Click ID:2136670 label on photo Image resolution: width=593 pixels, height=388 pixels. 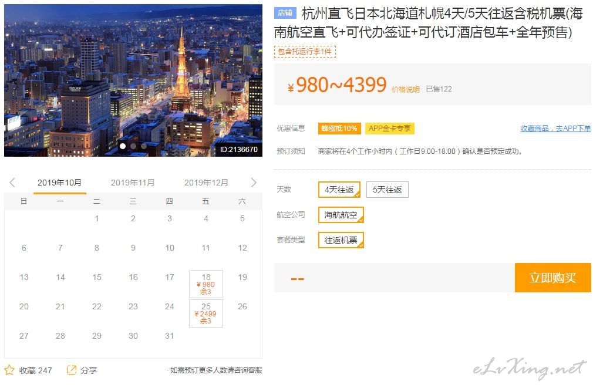pyautogui.click(x=238, y=149)
